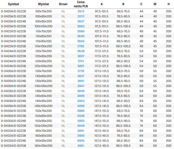Select symbol D-0422A/D-0222B
This screenshot has width=174, height=149.
pos(13,31)
